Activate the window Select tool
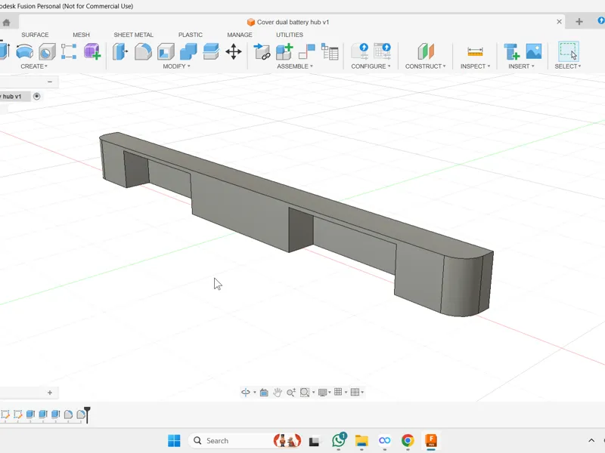 (x=569, y=51)
